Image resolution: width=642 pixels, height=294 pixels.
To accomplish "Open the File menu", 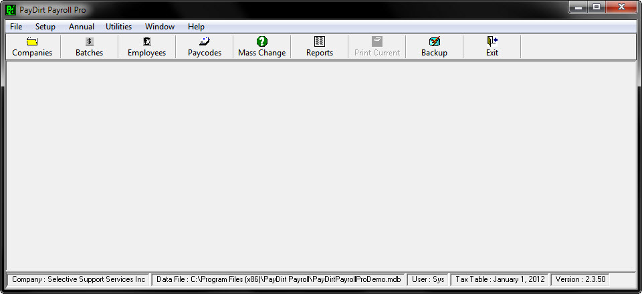I will point(16,27).
